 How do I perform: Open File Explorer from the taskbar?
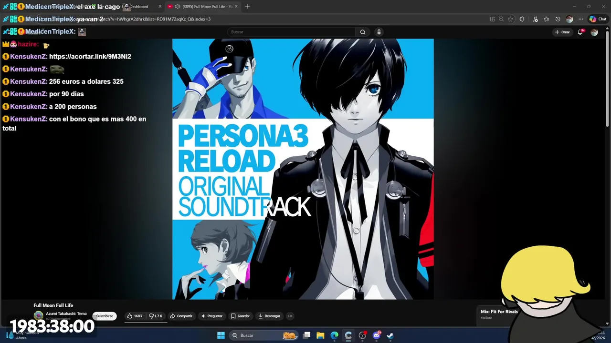tap(320, 335)
